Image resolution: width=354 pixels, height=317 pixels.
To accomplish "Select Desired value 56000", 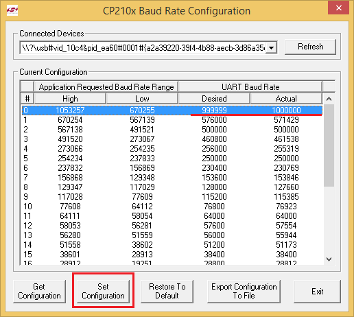I will click(x=214, y=235).
